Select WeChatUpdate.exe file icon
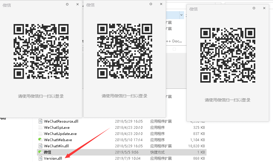 (x=40, y=133)
